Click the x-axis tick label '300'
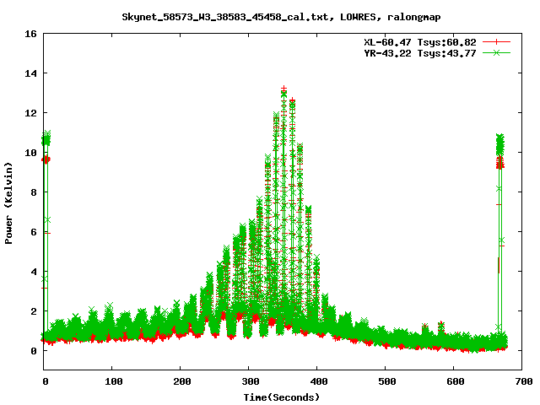 pos(251,381)
